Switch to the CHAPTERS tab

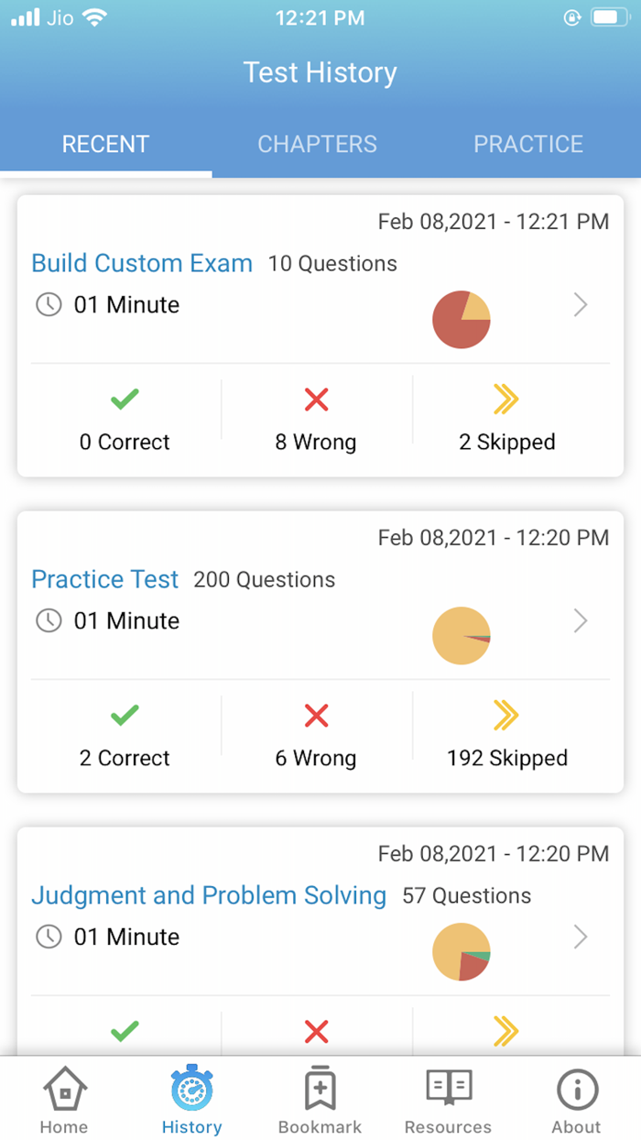click(318, 144)
